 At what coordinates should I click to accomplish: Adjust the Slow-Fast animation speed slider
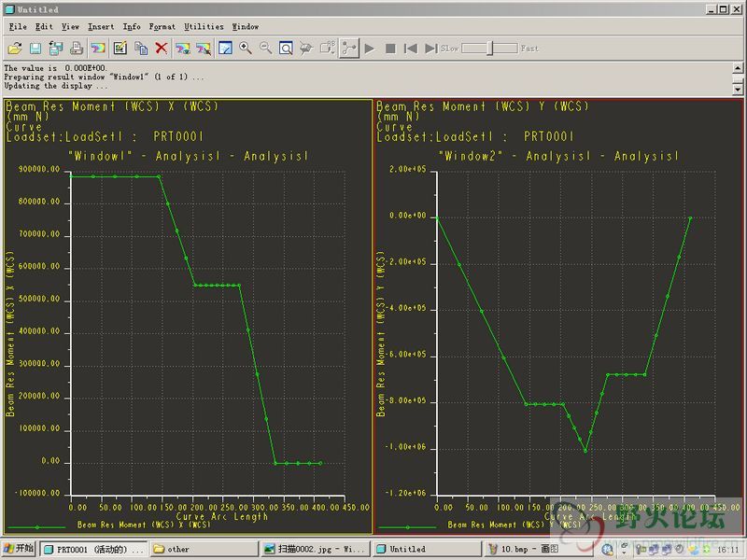491,48
